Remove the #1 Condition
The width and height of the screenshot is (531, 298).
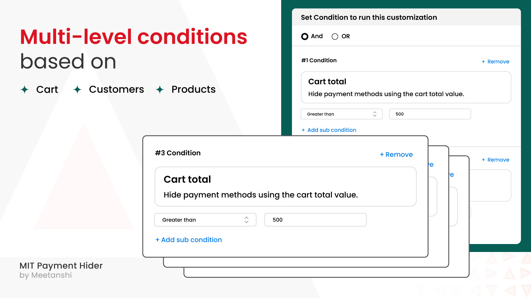pos(495,62)
